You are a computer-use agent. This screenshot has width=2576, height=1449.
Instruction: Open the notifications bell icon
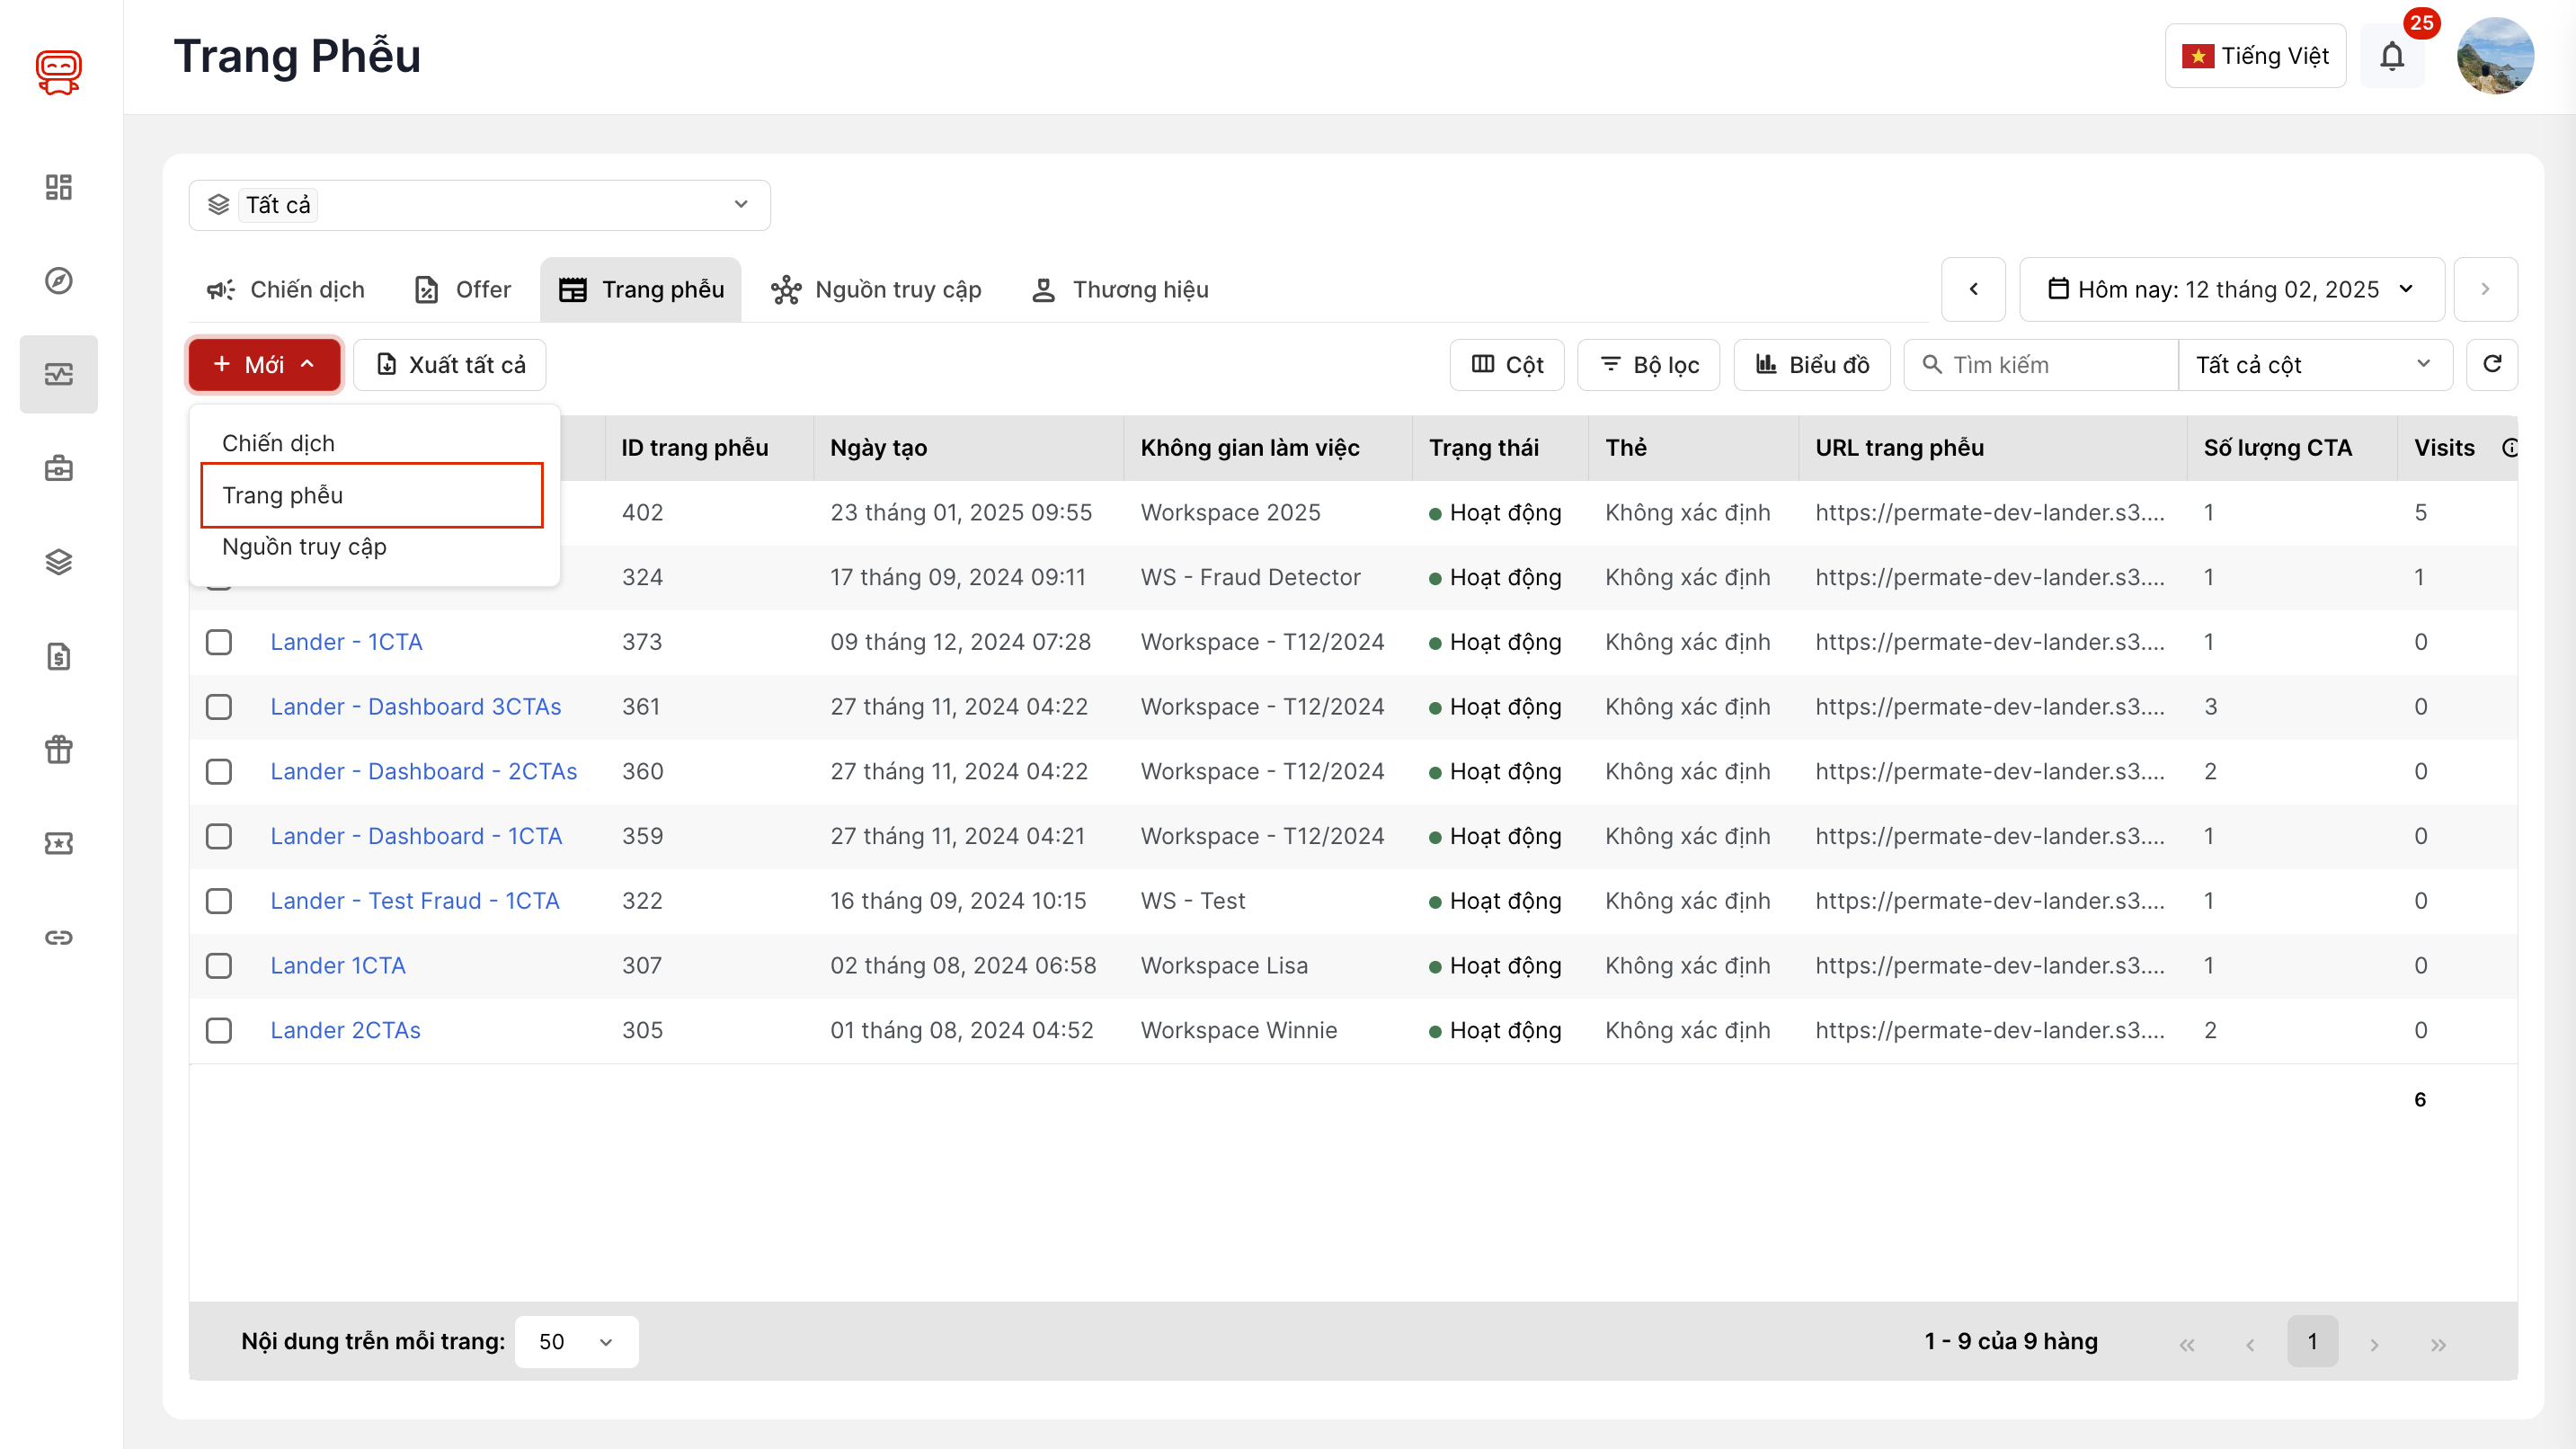[2391, 56]
